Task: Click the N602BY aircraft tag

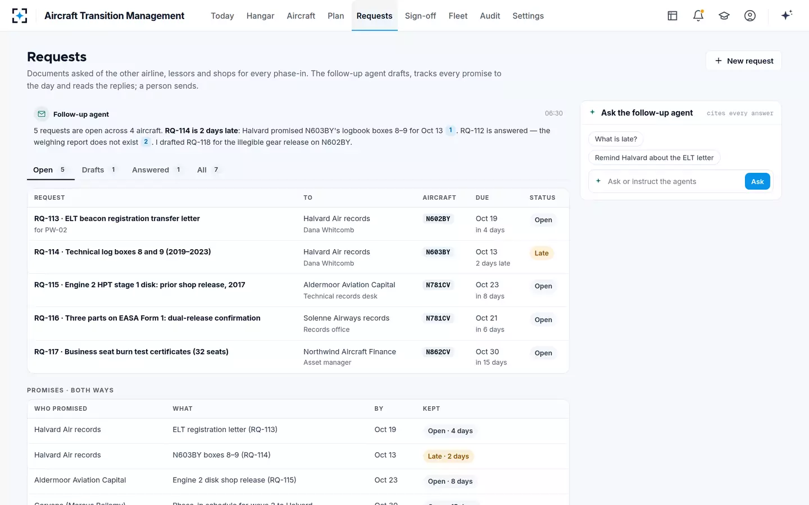Action: [x=438, y=219]
